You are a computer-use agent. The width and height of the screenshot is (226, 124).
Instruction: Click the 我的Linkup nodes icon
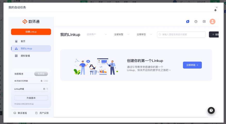(16, 49)
